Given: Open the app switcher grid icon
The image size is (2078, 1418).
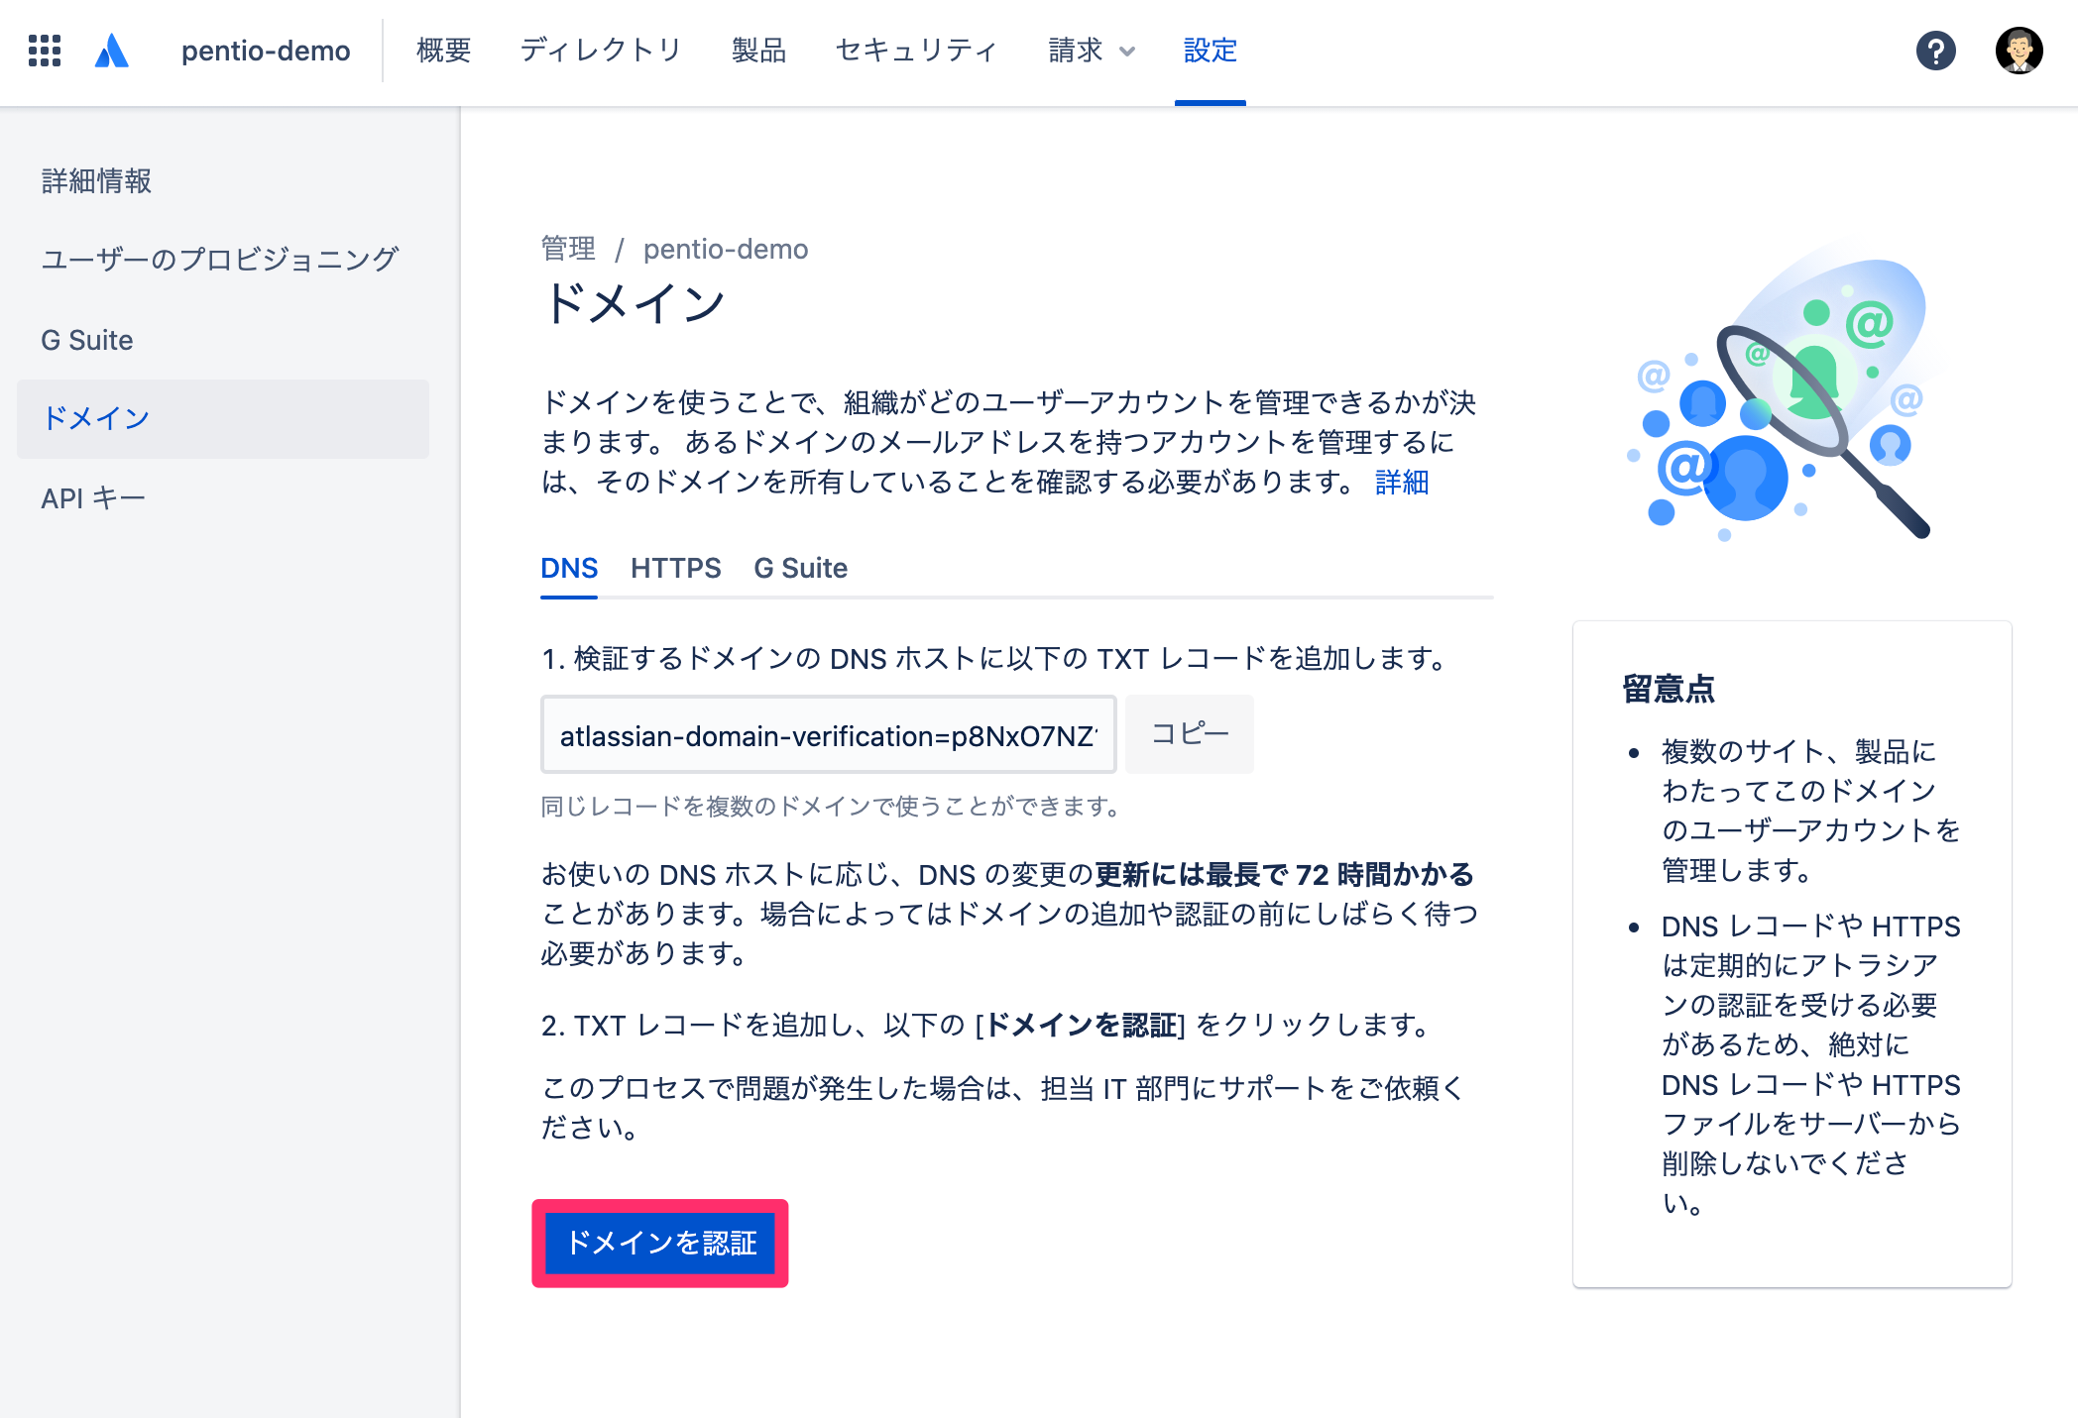Looking at the screenshot, I should pos(45,51).
